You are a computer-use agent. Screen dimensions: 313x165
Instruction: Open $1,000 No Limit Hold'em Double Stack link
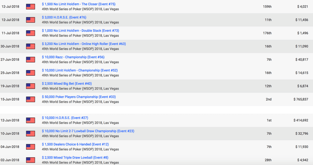(x=80, y=31)
